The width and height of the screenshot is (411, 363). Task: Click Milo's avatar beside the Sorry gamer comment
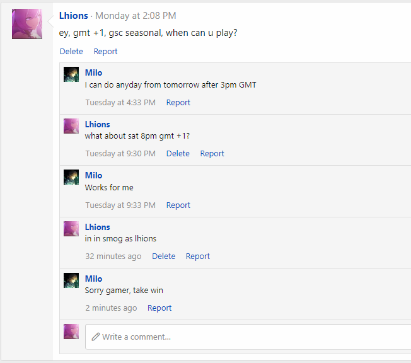71,280
